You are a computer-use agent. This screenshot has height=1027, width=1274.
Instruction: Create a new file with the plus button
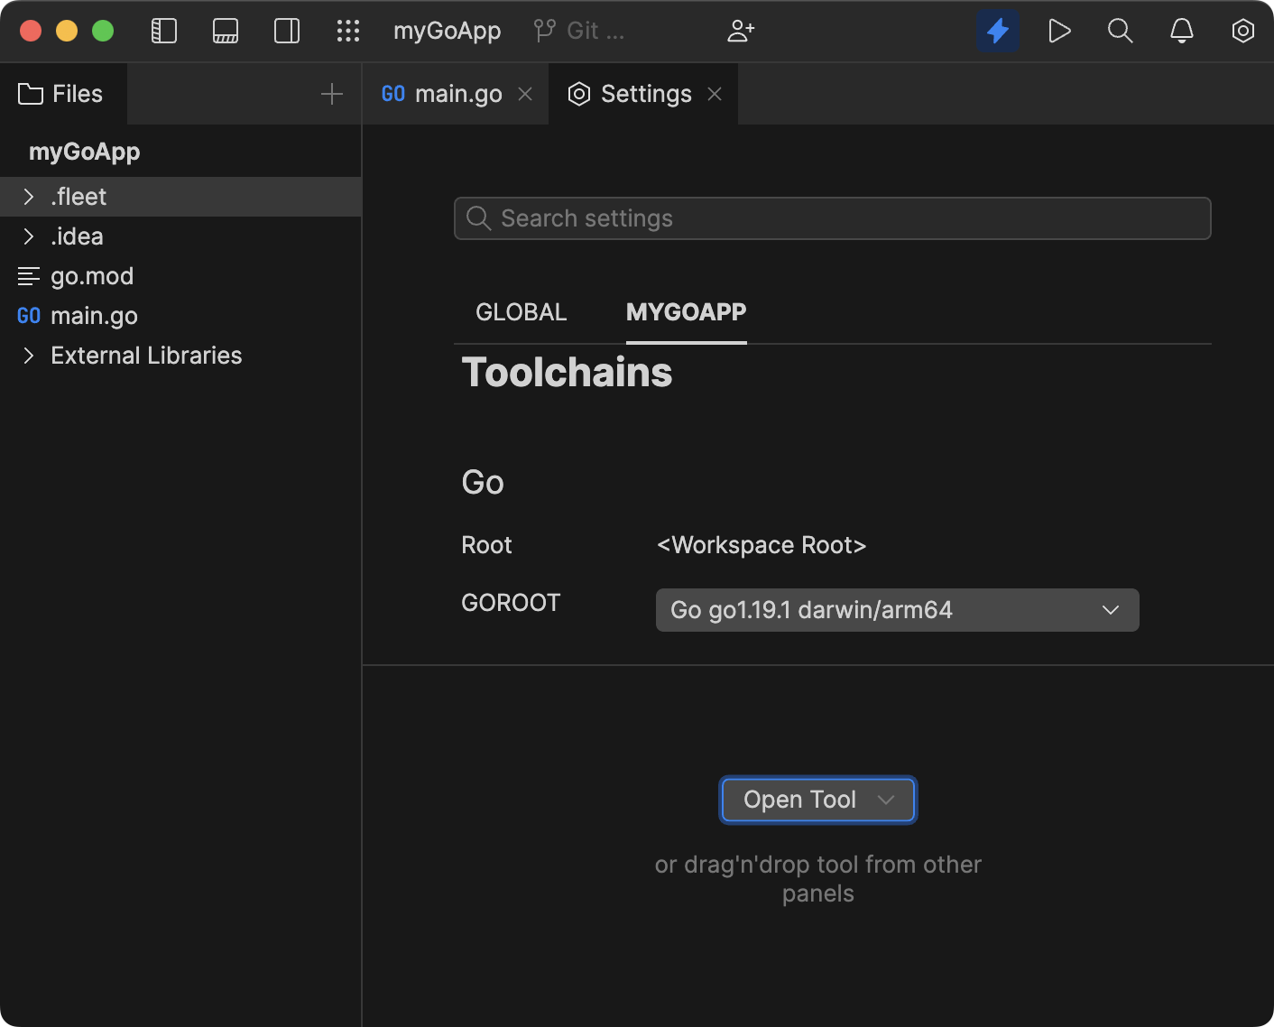click(x=332, y=93)
